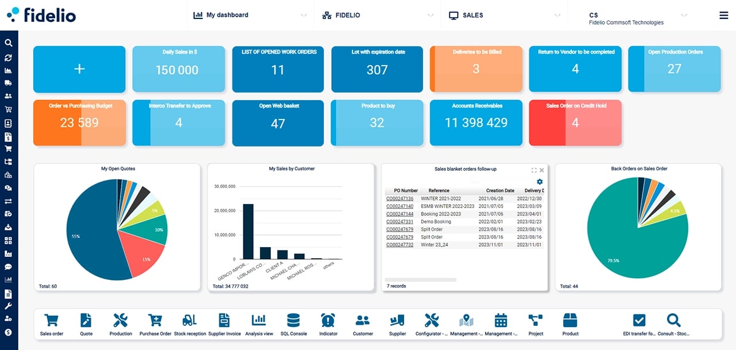This screenshot has width=736, height=350.
Task: Open Return to Vendor tile
Action: 575,69
